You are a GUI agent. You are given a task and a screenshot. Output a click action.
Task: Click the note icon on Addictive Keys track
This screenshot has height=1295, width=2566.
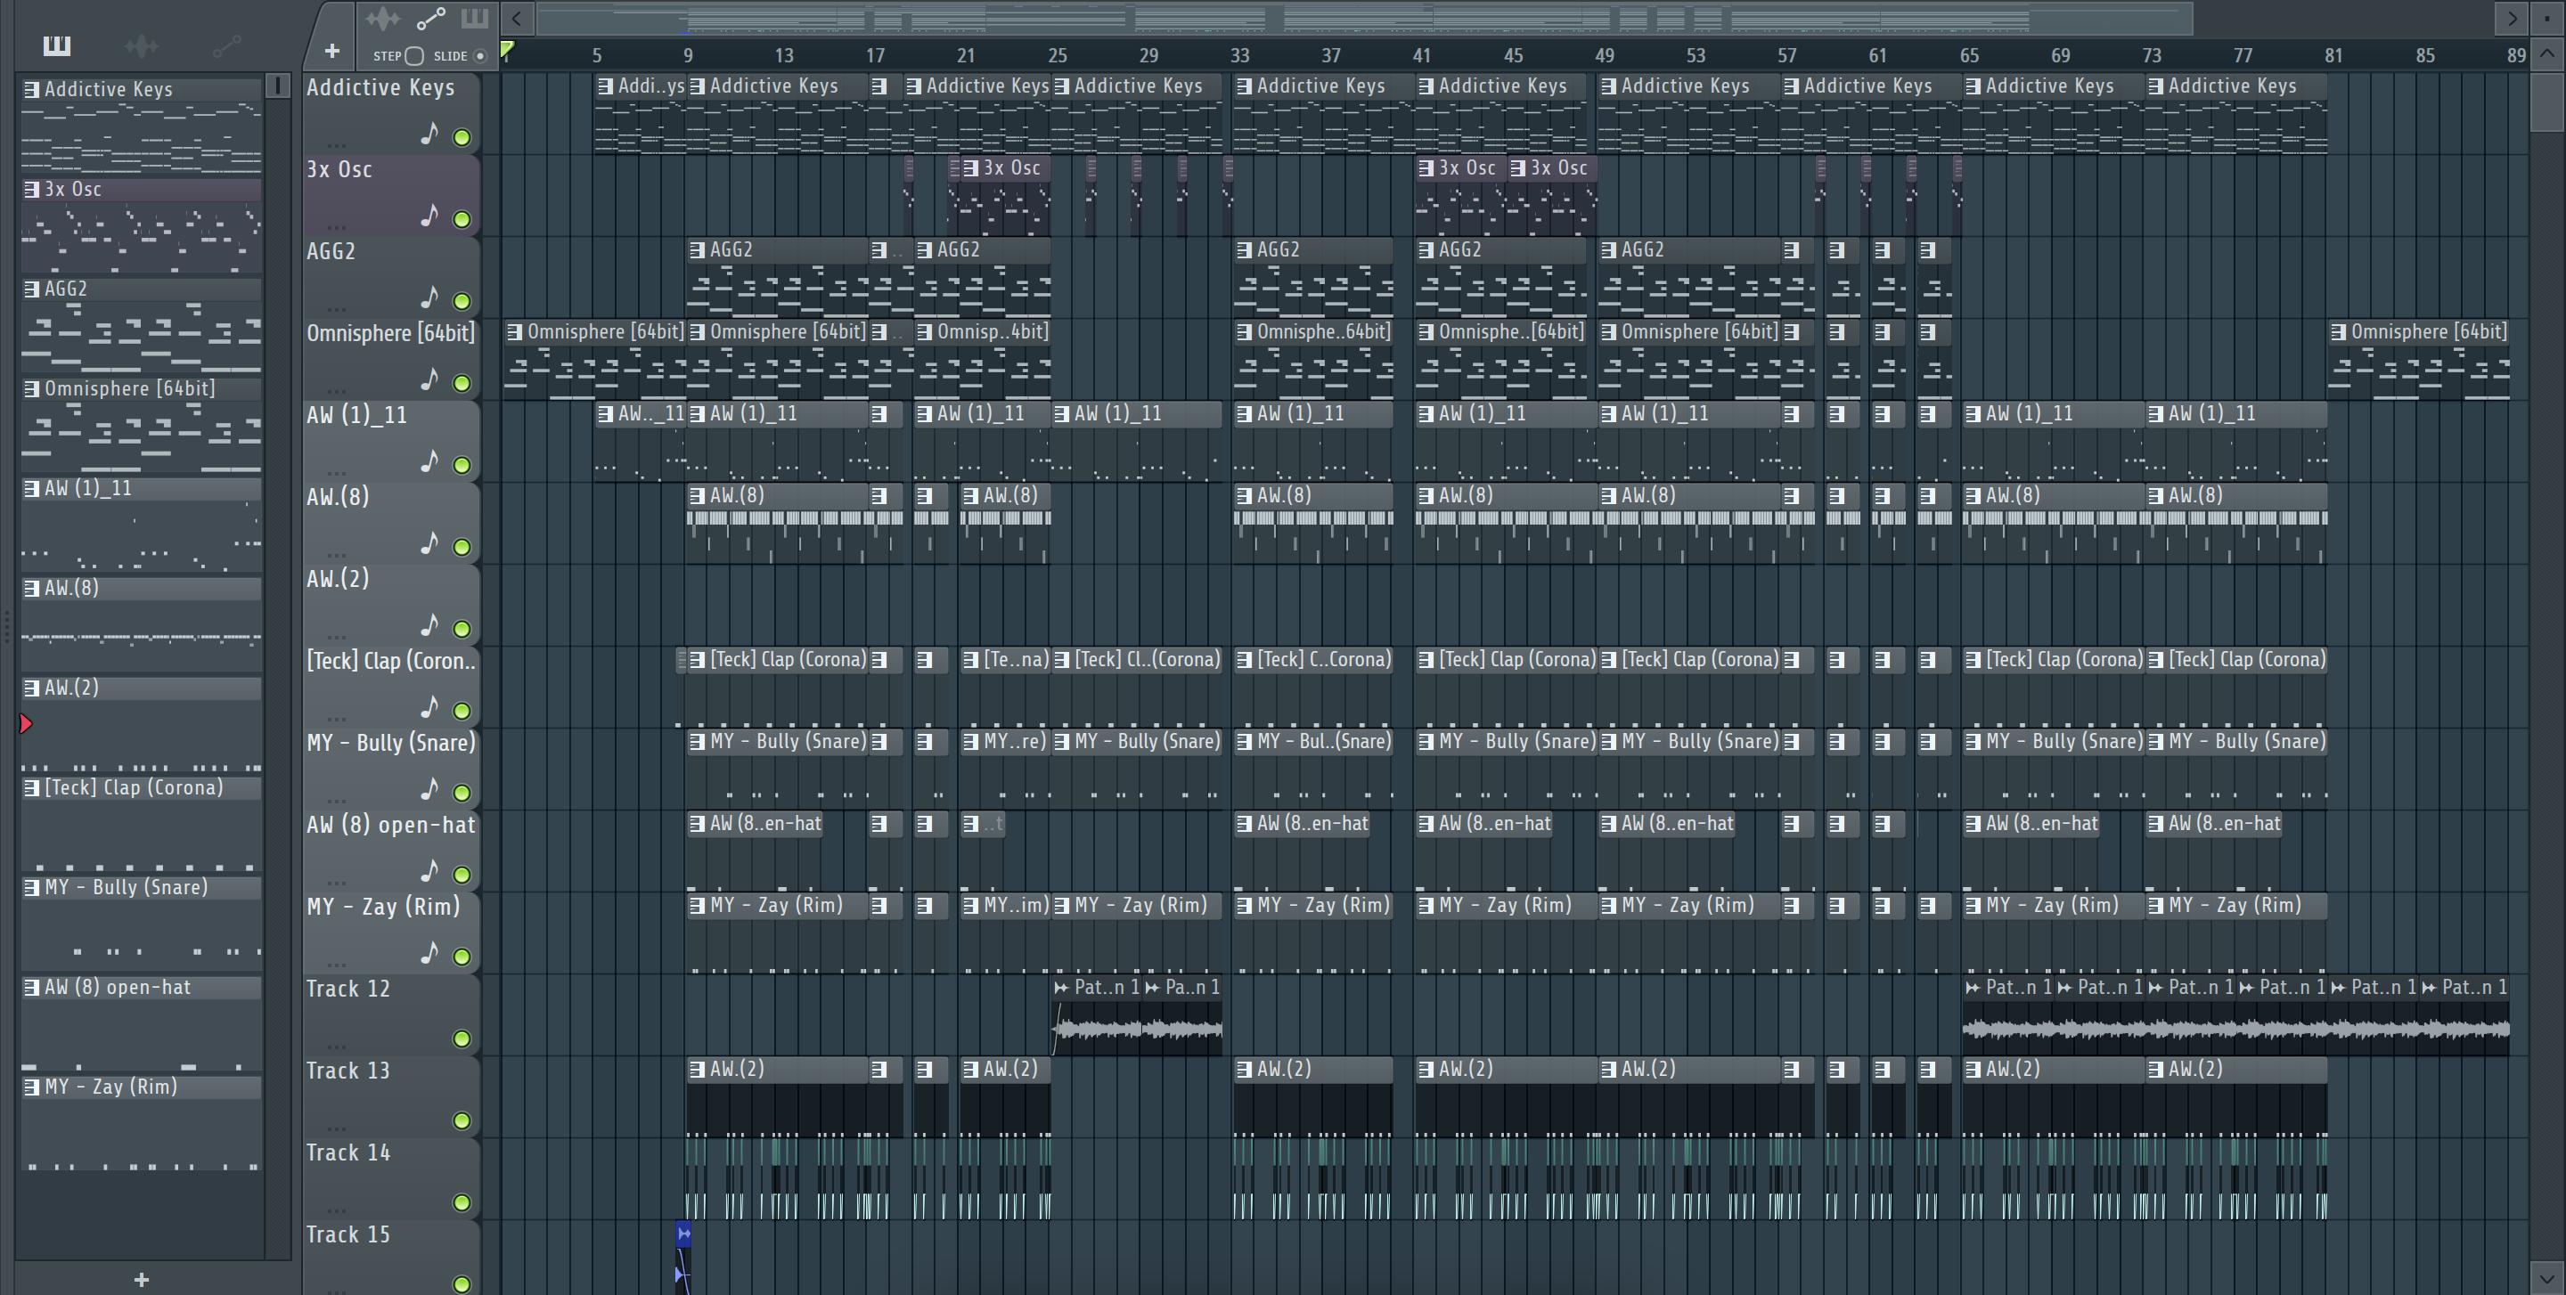pyautogui.click(x=429, y=134)
